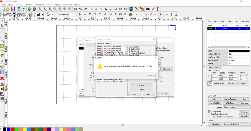Image resolution: width=251 pixels, height=131 pixels.
Task: Click the Import icon with green down arrow
Action: pos(19,9)
